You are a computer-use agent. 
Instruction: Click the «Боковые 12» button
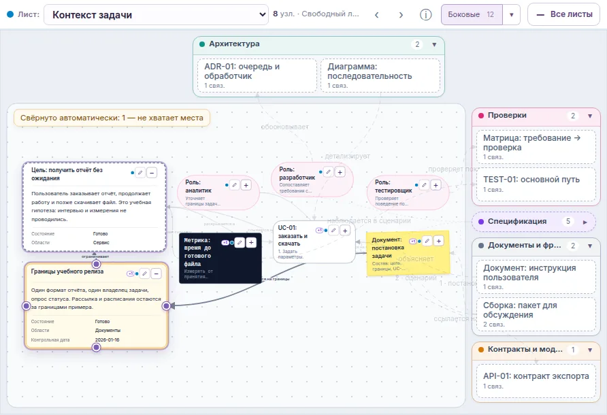(x=472, y=15)
